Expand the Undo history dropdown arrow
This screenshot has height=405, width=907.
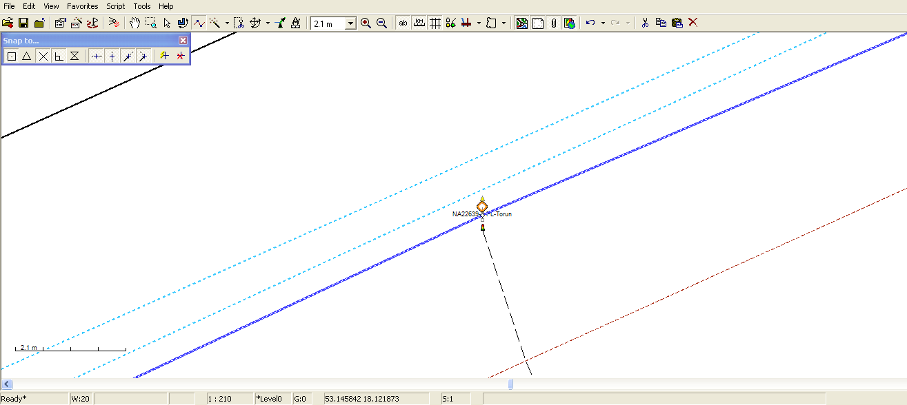603,23
